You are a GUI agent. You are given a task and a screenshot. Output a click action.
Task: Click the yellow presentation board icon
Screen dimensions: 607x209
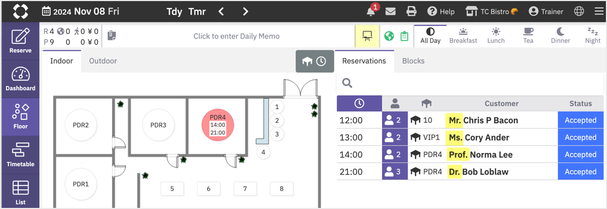coord(366,36)
